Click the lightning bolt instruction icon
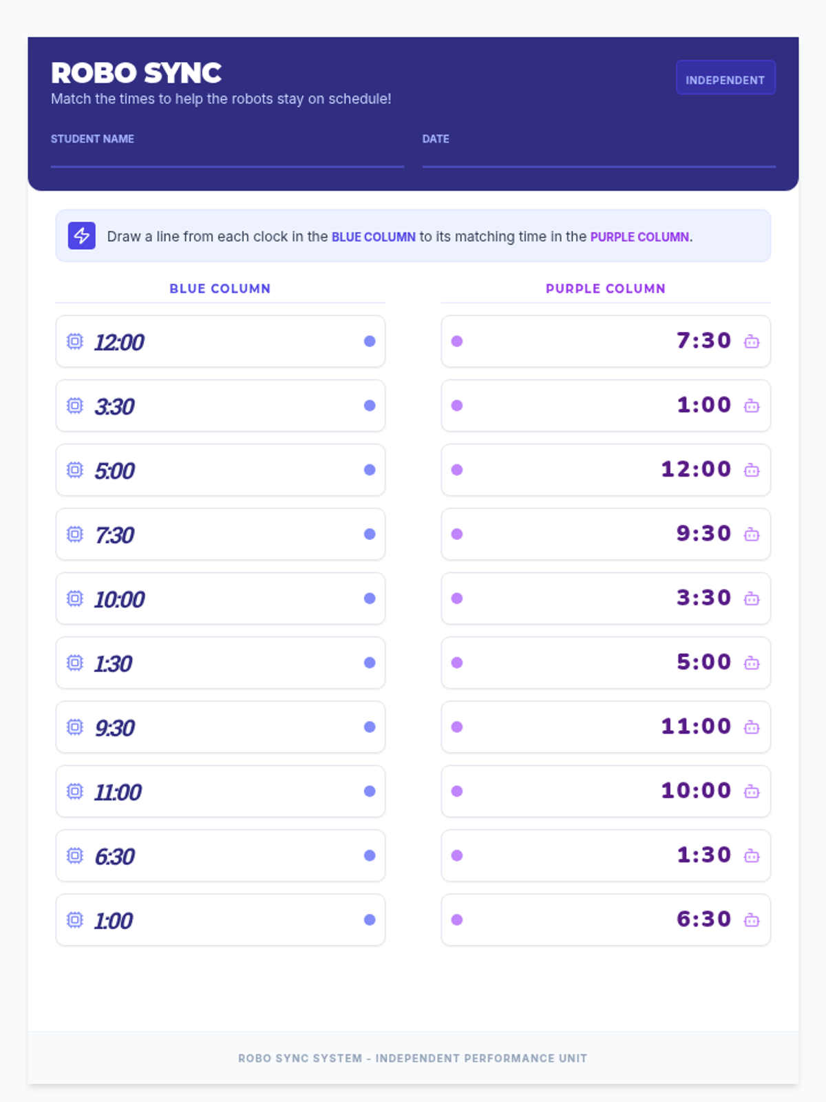The width and height of the screenshot is (826, 1102). pyautogui.click(x=82, y=236)
